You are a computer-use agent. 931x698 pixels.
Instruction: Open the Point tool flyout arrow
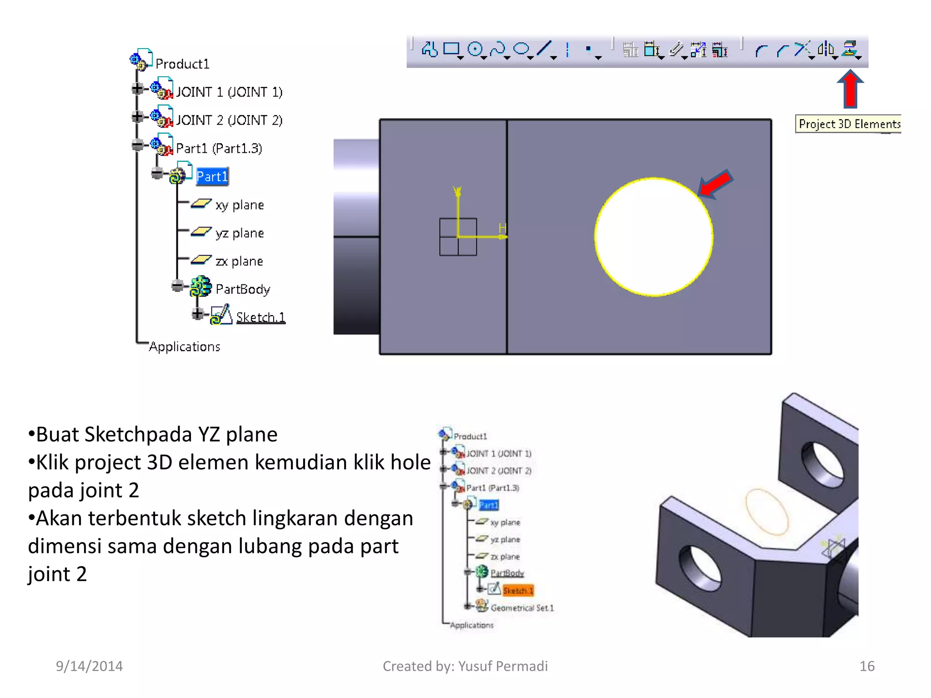pos(598,58)
